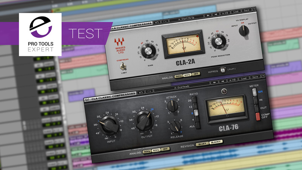This screenshot has width=302, height=170.
Task: Go to previous preset in CLA-76
Action: pos(214,82)
